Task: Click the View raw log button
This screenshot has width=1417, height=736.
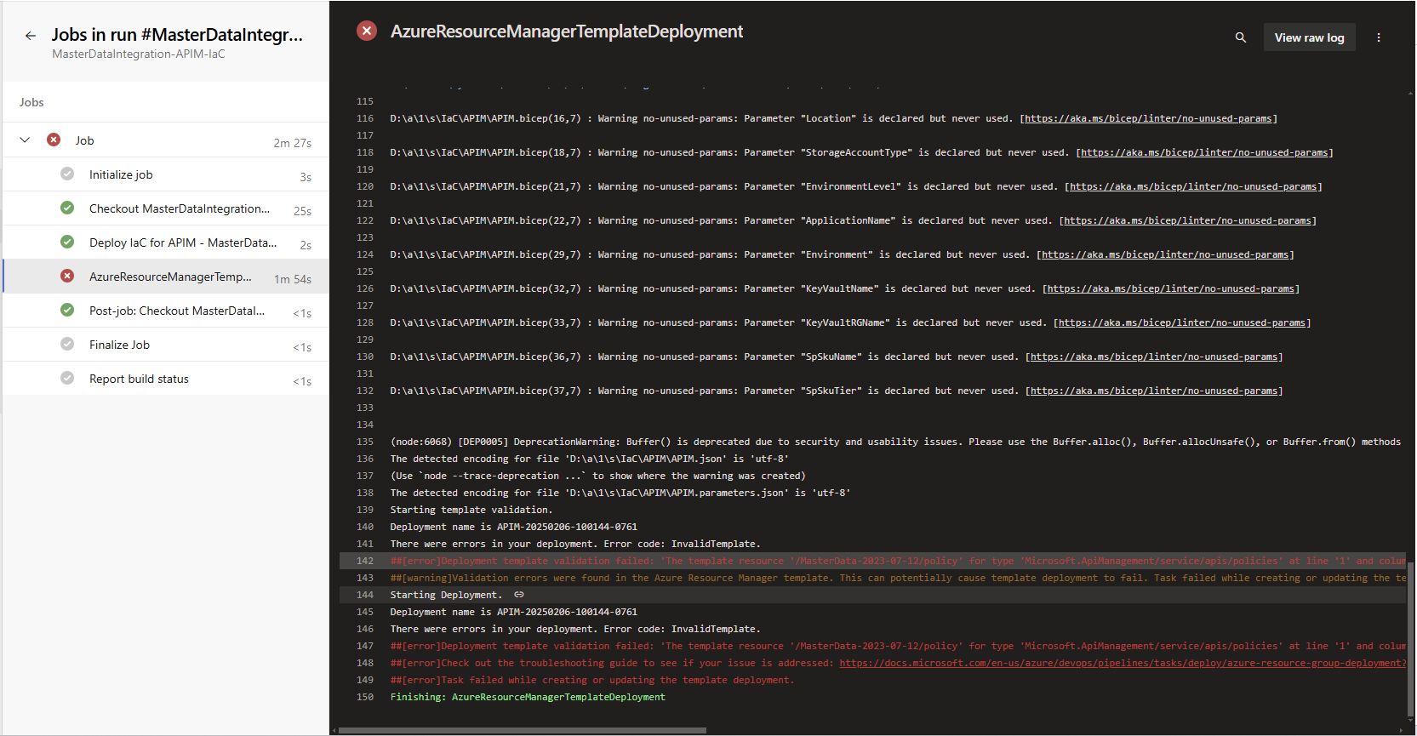Action: point(1309,37)
